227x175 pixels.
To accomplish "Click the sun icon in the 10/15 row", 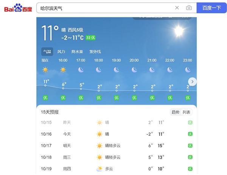I will [x=100, y=123].
